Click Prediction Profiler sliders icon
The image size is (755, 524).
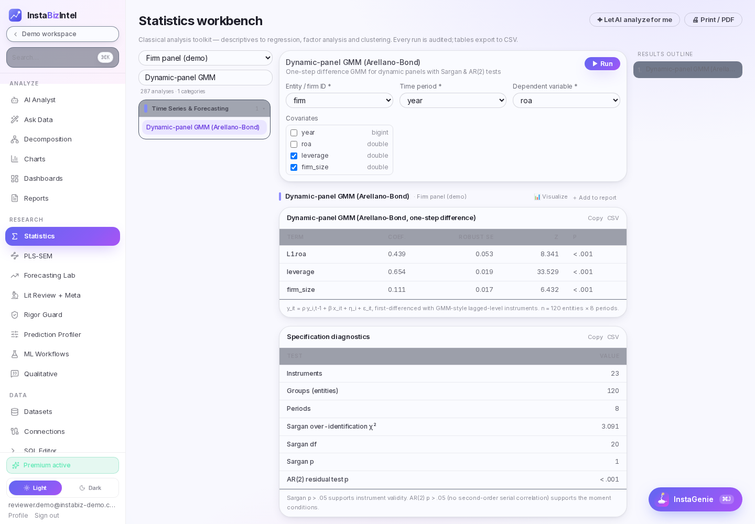click(x=15, y=334)
